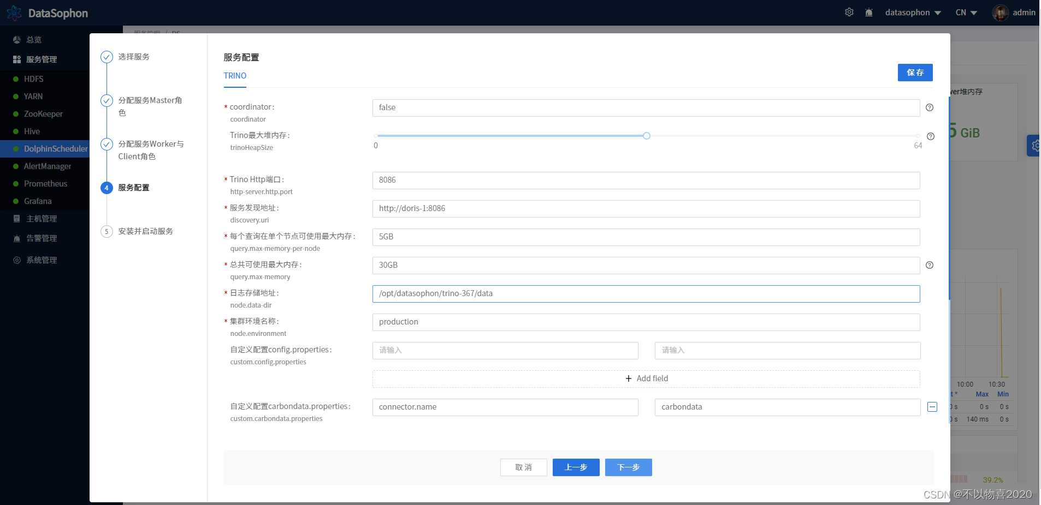Open the CN language dropdown
This screenshot has width=1041, height=505.
point(966,13)
